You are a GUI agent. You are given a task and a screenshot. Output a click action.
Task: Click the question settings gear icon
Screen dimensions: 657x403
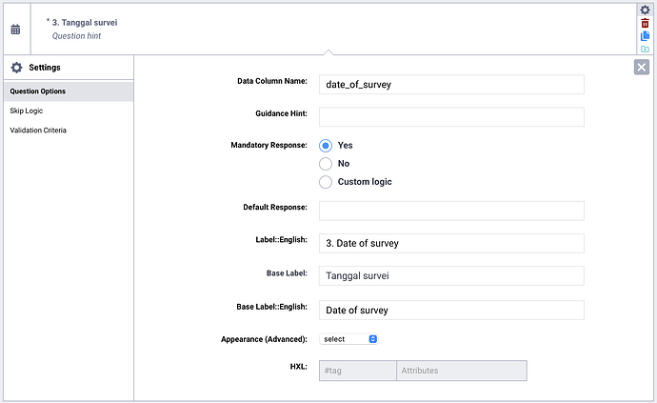coord(645,10)
